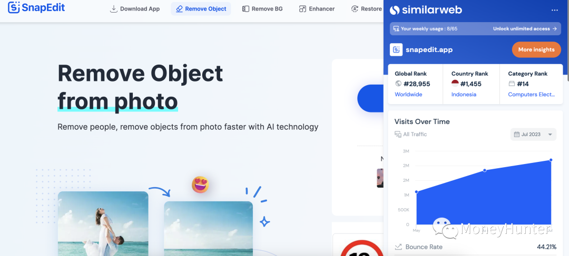
Task: Click the middle data point on visits chart
Action: pos(485,170)
